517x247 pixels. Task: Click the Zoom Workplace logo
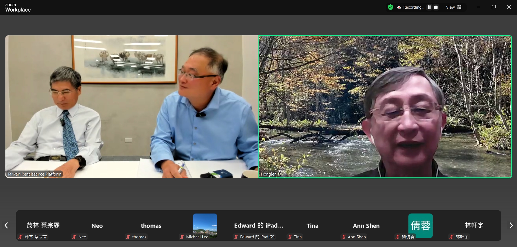(x=18, y=8)
